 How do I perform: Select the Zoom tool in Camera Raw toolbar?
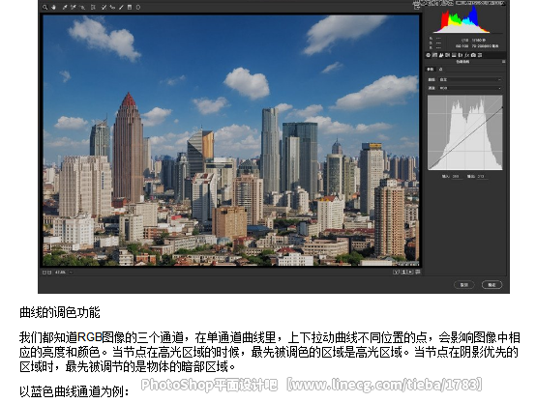(45, 7)
